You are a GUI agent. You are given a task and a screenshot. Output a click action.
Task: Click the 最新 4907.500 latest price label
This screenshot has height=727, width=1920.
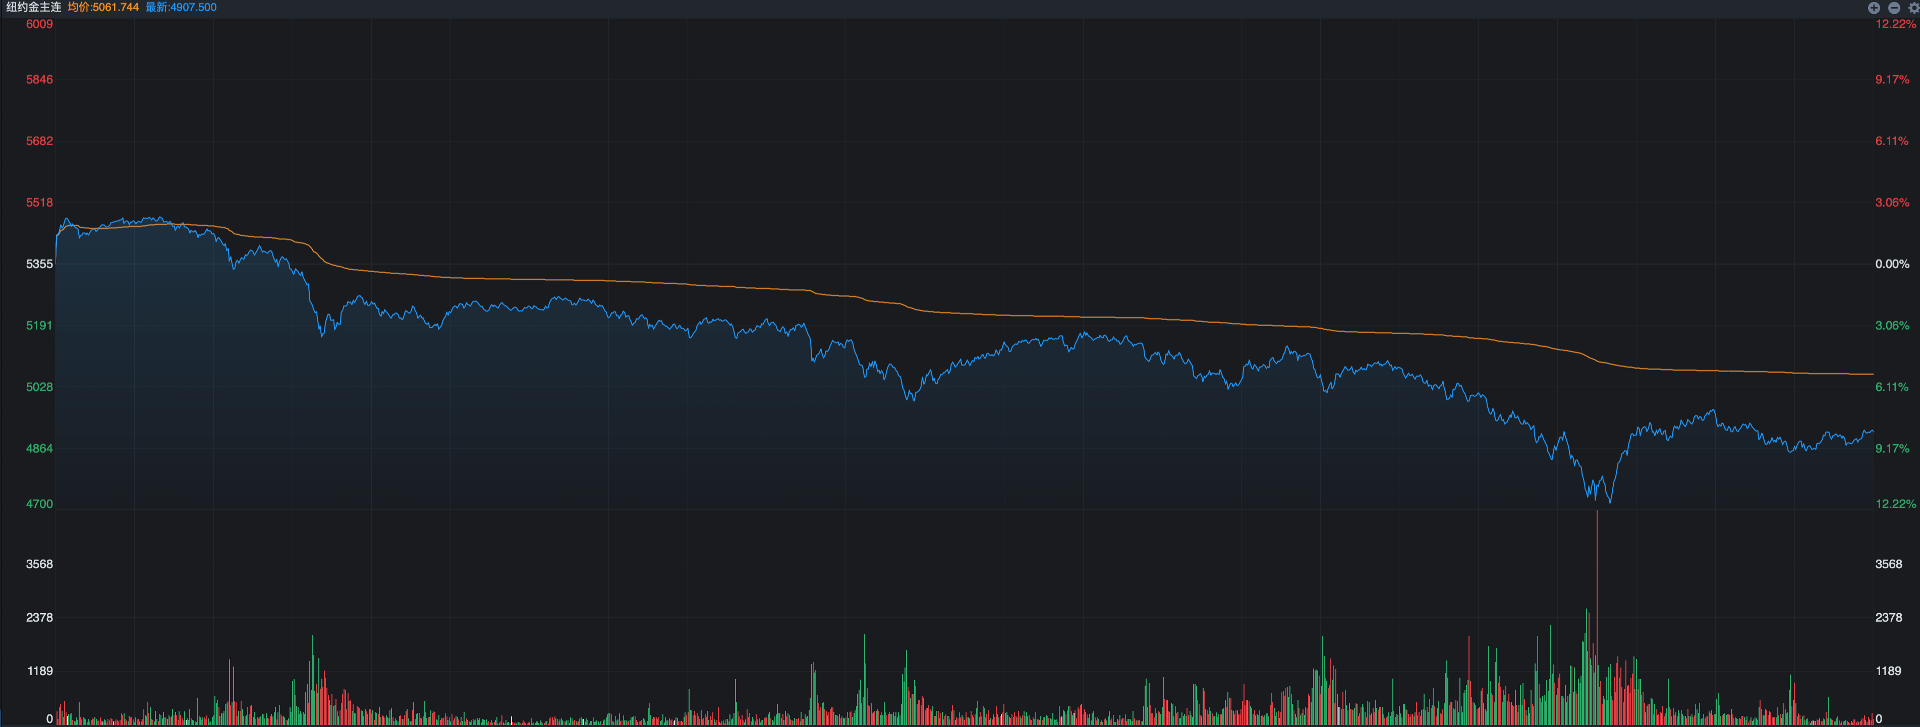click(181, 8)
